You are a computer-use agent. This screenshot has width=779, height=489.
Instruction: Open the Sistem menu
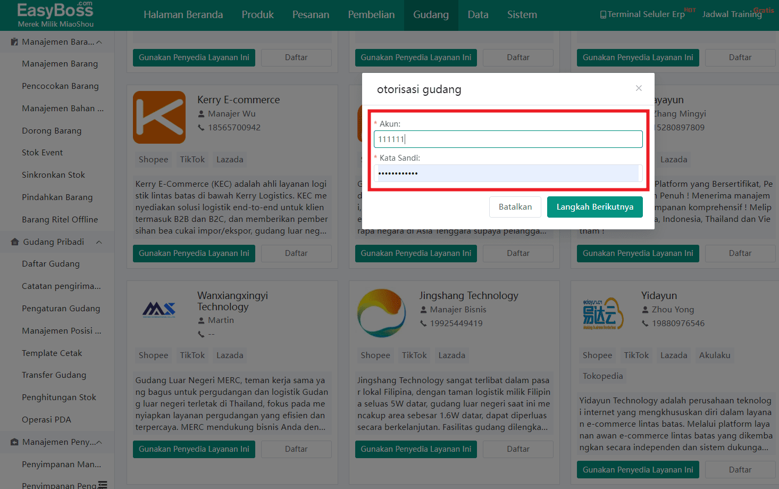pyautogui.click(x=522, y=15)
